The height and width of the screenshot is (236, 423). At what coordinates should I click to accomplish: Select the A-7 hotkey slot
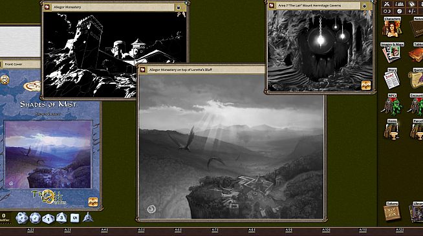pos(215,230)
